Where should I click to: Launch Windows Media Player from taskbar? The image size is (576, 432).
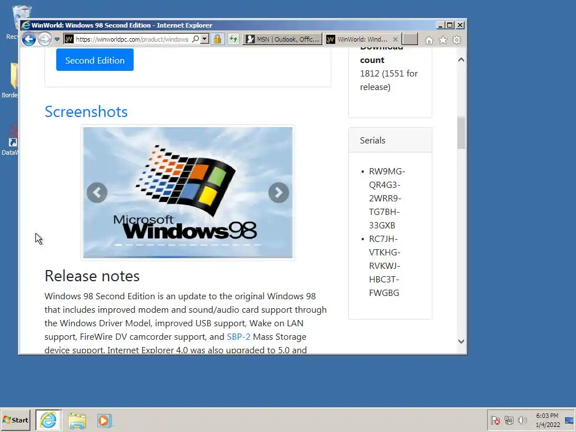(104, 421)
